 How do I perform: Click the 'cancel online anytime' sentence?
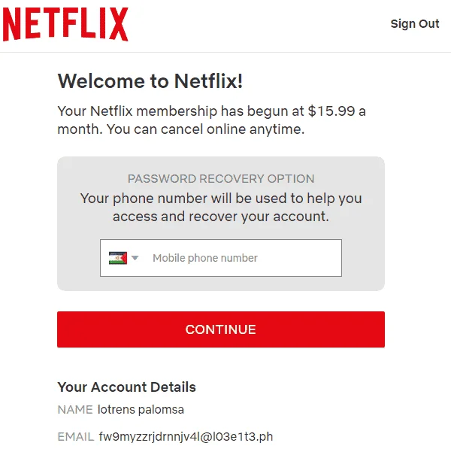(204, 129)
